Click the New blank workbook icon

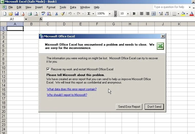5,14
